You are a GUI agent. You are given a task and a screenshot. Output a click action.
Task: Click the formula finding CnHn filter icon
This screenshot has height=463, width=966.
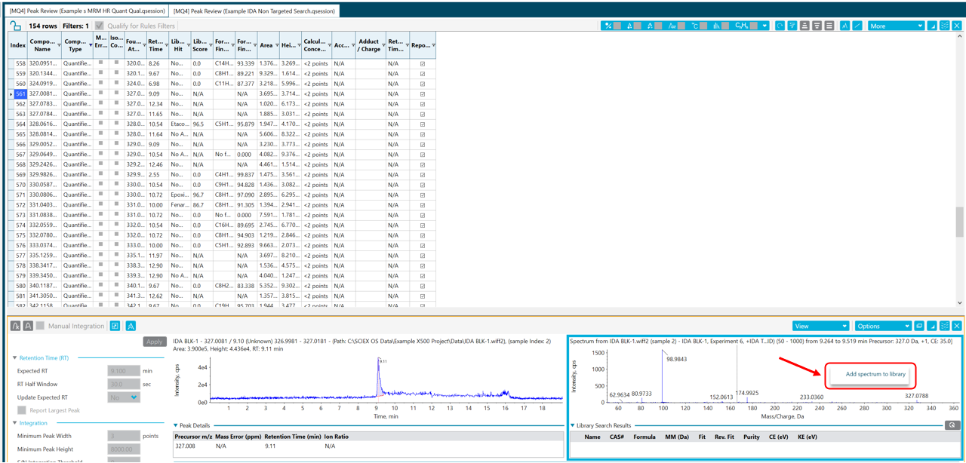coord(742,26)
